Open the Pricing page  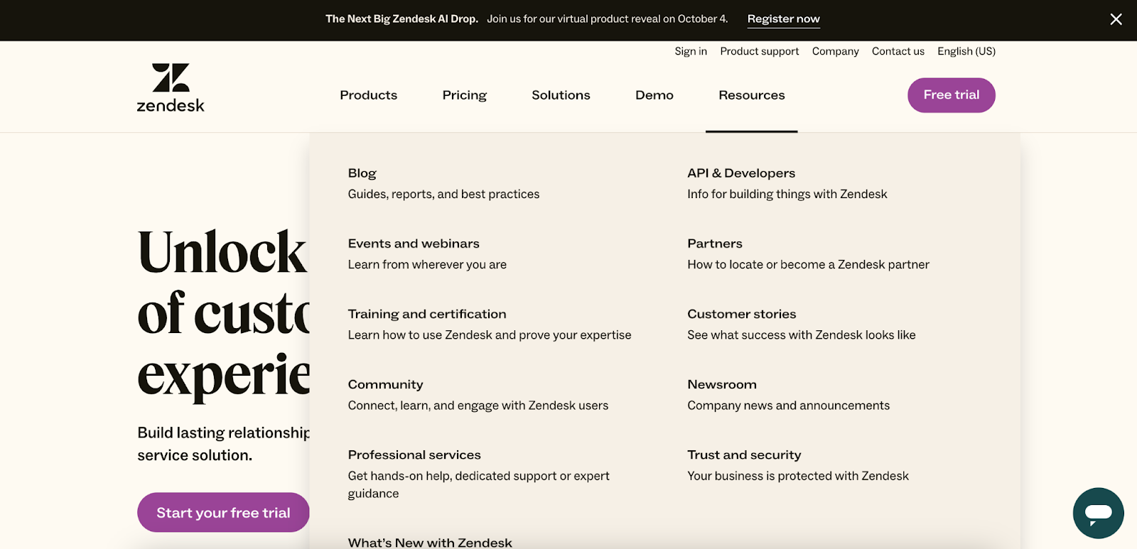[x=465, y=95]
